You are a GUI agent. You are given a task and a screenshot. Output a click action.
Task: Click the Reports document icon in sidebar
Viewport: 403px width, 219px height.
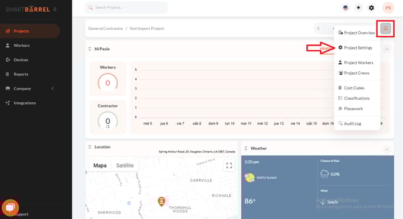pyautogui.click(x=8, y=74)
